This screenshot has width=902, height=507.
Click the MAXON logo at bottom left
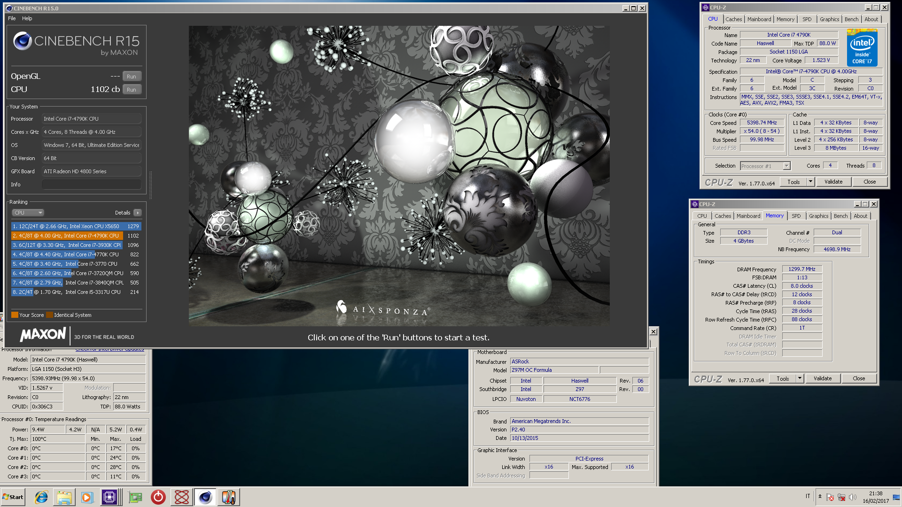pyautogui.click(x=43, y=335)
